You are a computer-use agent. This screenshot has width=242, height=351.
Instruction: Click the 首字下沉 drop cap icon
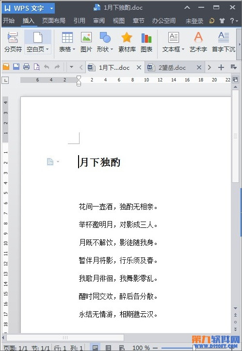tap(224, 42)
